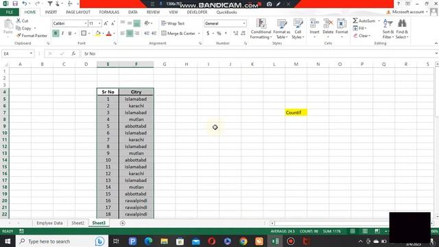Select the Cut scissors command
The image size is (439, 247).
coord(22,21)
